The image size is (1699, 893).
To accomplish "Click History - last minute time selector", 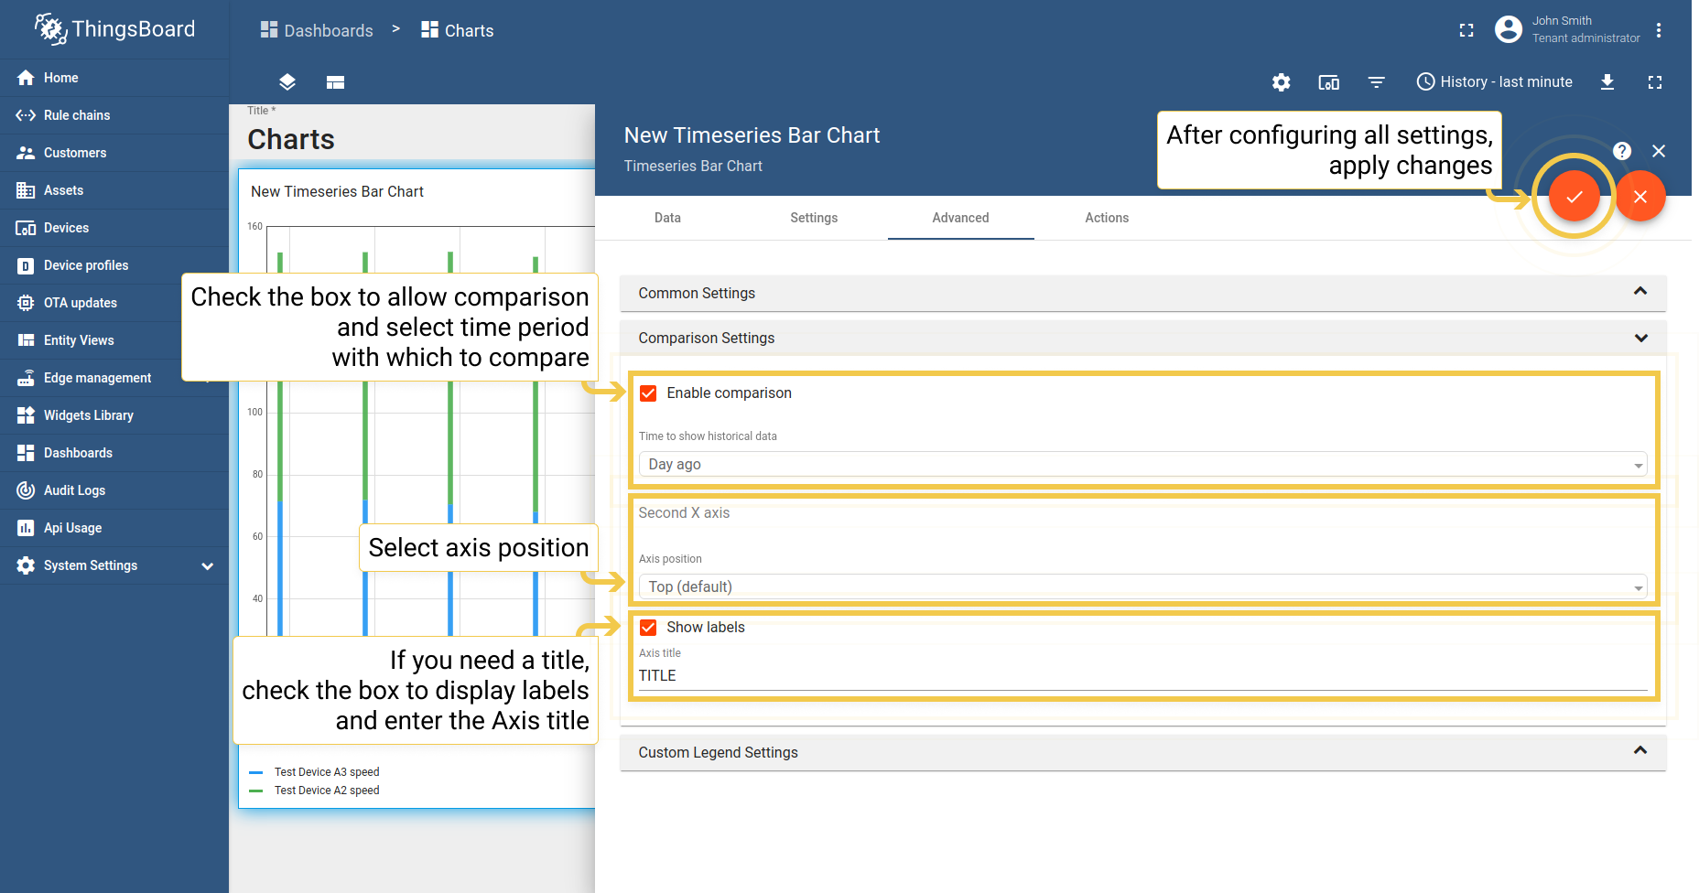I will [1493, 81].
